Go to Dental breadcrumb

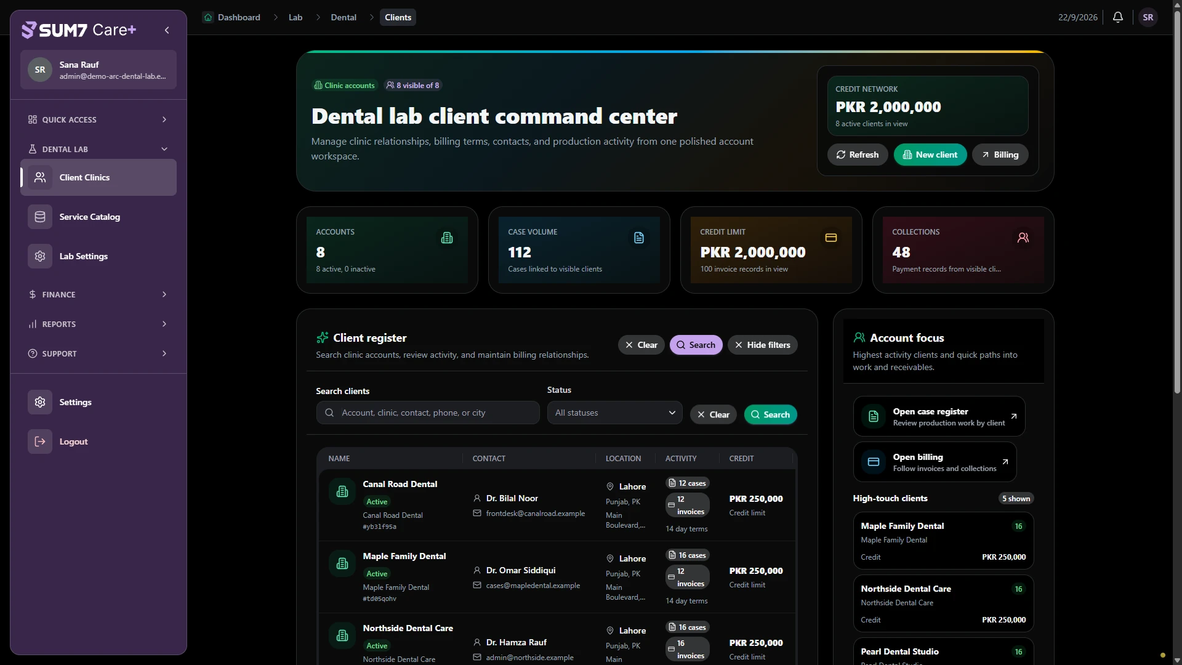[344, 17]
